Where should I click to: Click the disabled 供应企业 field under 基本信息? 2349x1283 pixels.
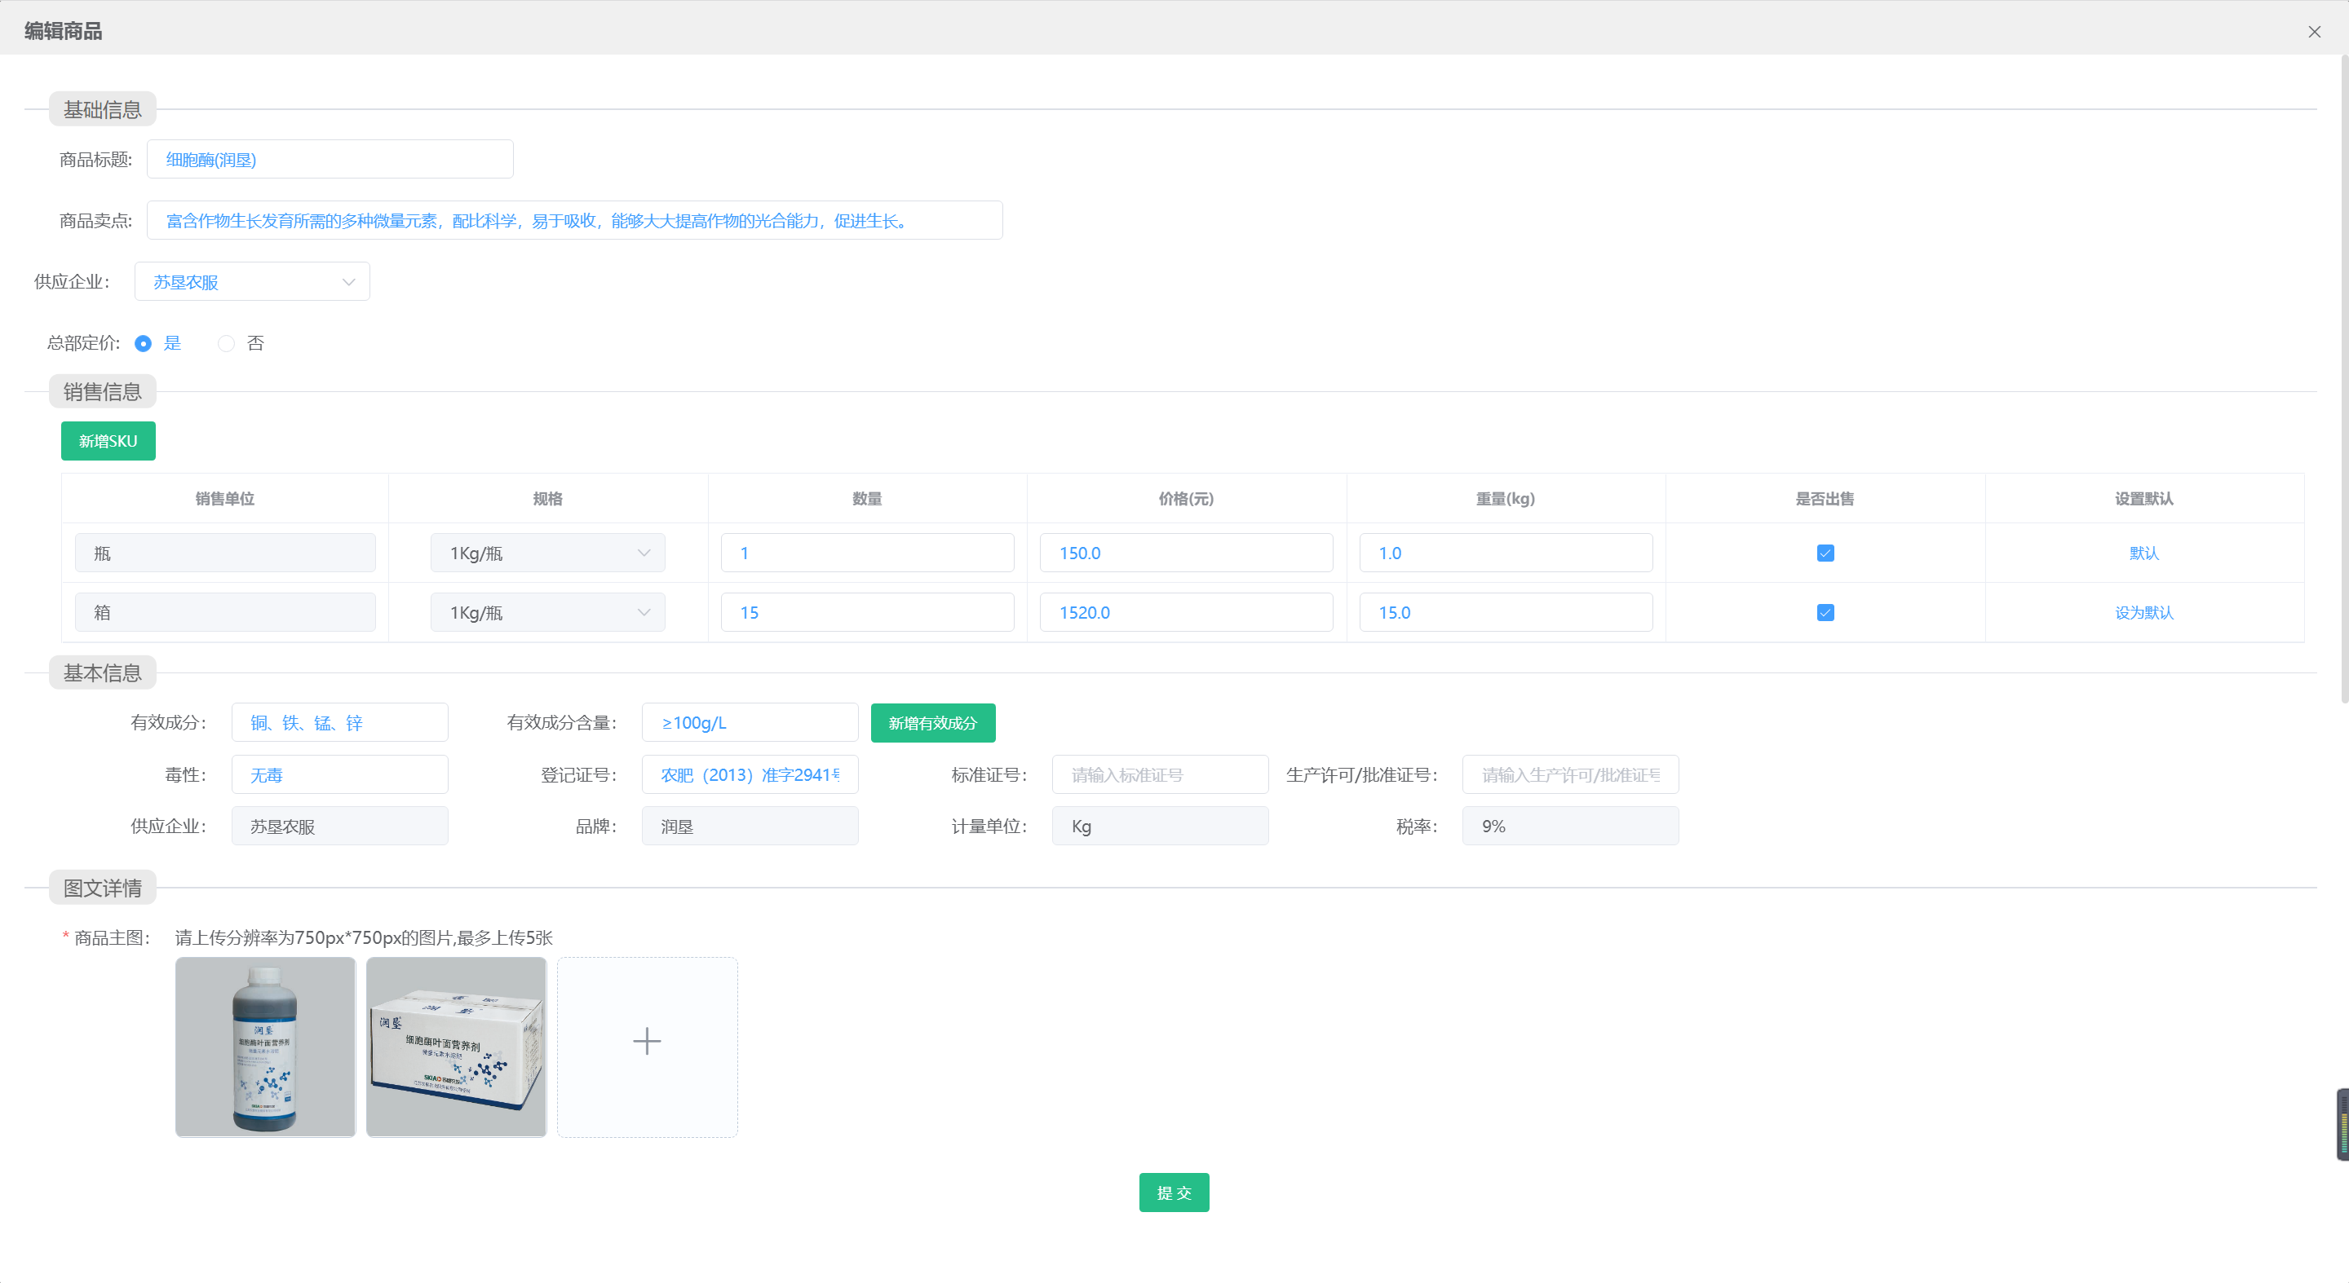click(x=339, y=827)
